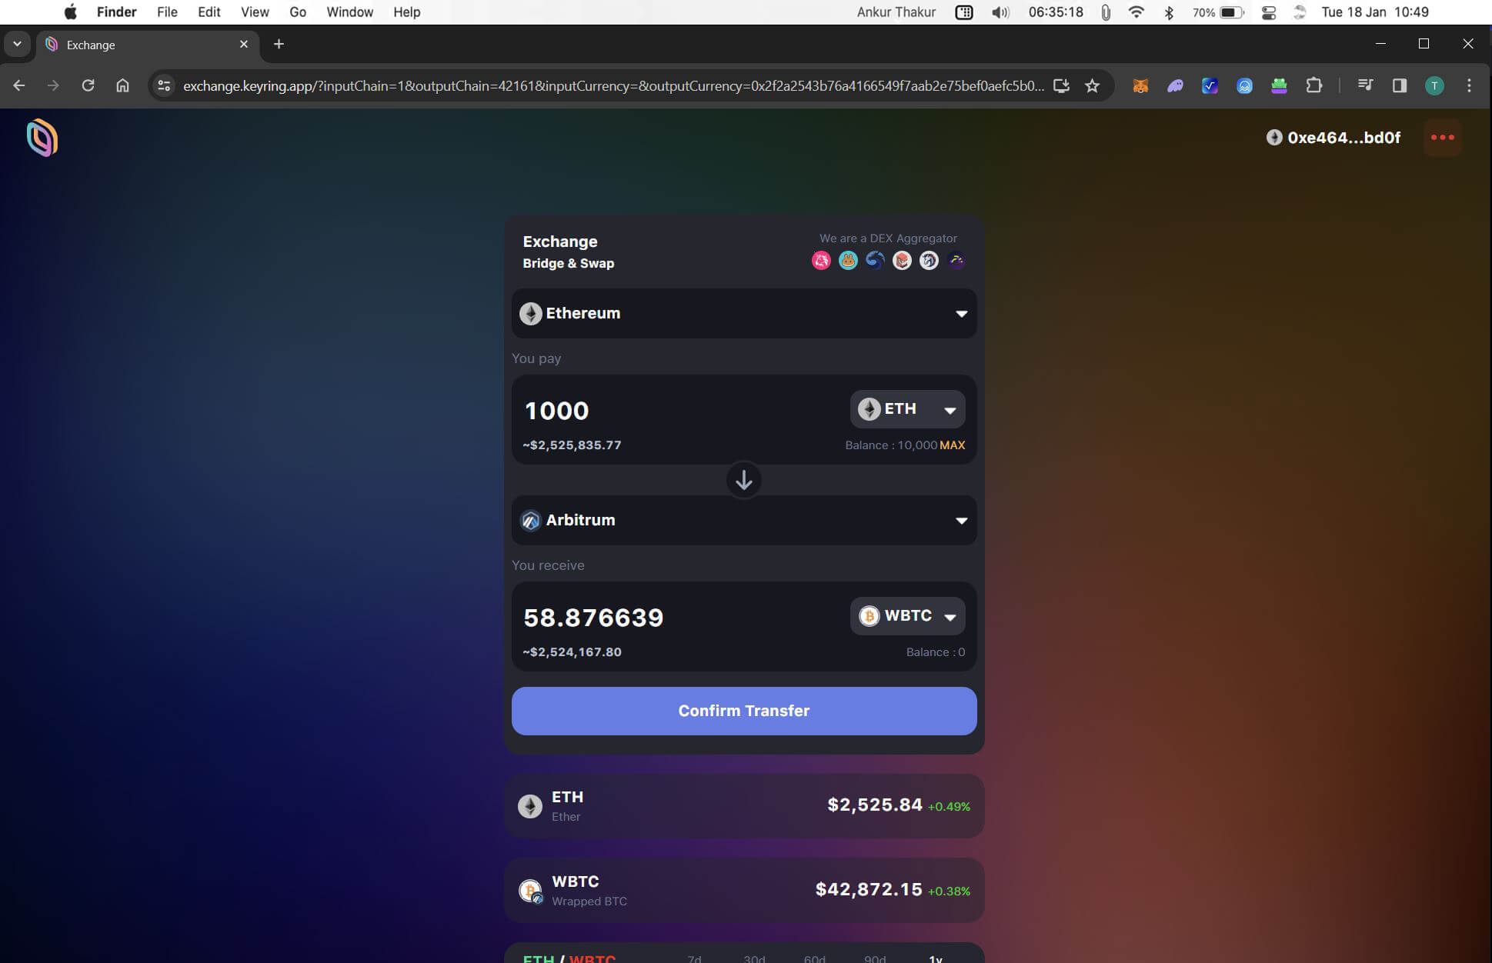Open the Help menu
Image resolution: width=1492 pixels, height=963 pixels.
[406, 12]
